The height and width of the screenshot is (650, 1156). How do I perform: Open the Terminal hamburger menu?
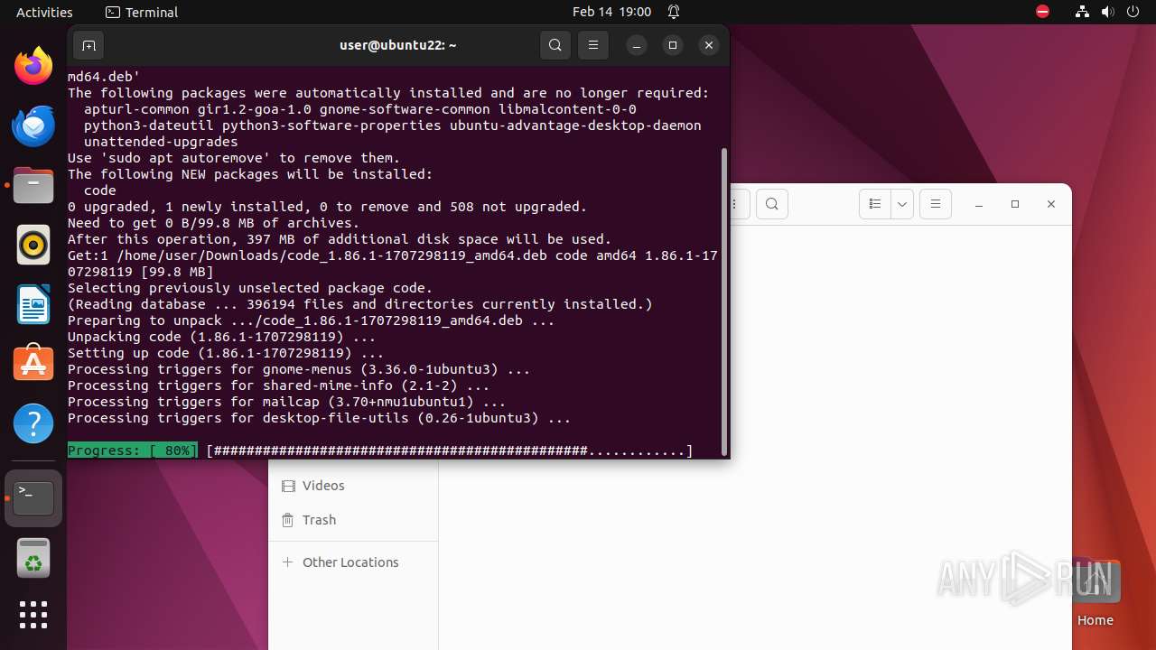point(593,45)
